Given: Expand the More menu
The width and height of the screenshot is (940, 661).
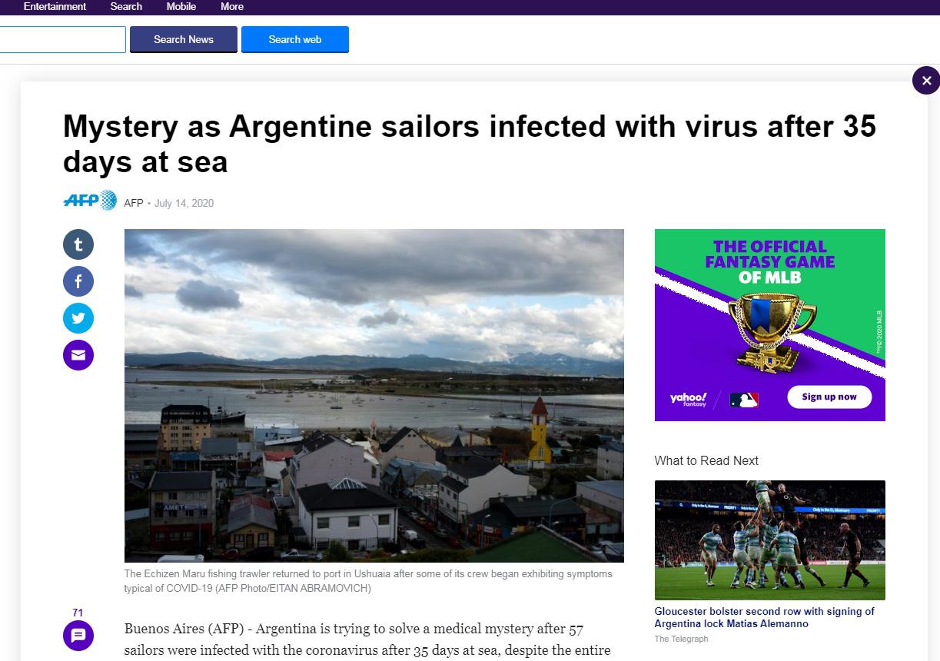Looking at the screenshot, I should coord(232,6).
